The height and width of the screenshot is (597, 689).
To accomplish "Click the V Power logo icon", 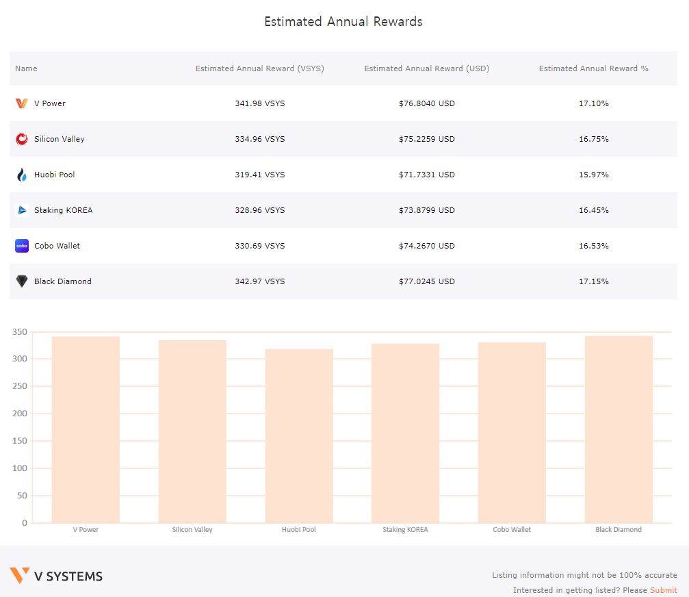I will pos(21,103).
